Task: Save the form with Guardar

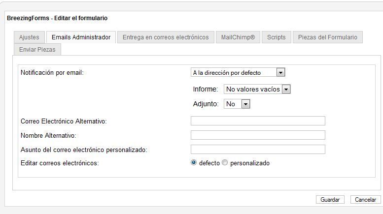Action: pyautogui.click(x=330, y=200)
